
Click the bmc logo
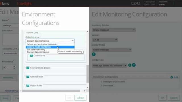click(x=5, y=3)
